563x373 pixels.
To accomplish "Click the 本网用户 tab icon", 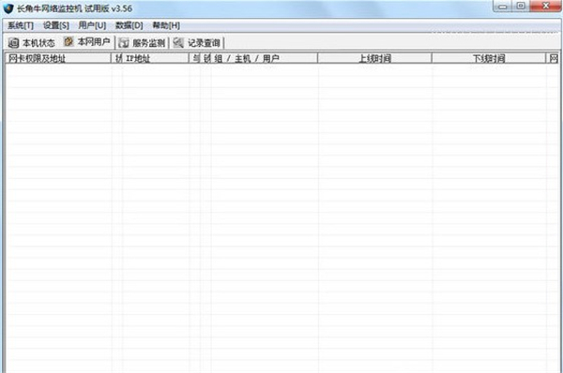I will [68, 41].
